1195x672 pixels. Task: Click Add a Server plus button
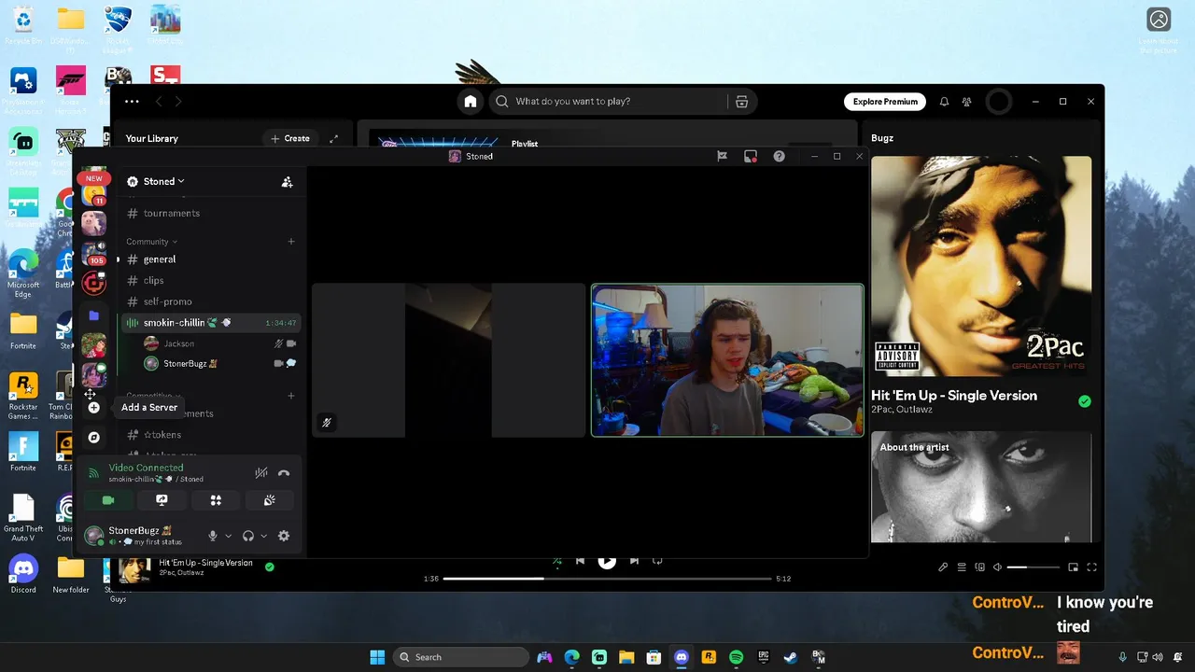point(93,407)
